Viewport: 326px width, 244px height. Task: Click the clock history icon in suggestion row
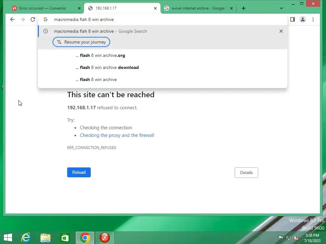[x=46, y=31]
